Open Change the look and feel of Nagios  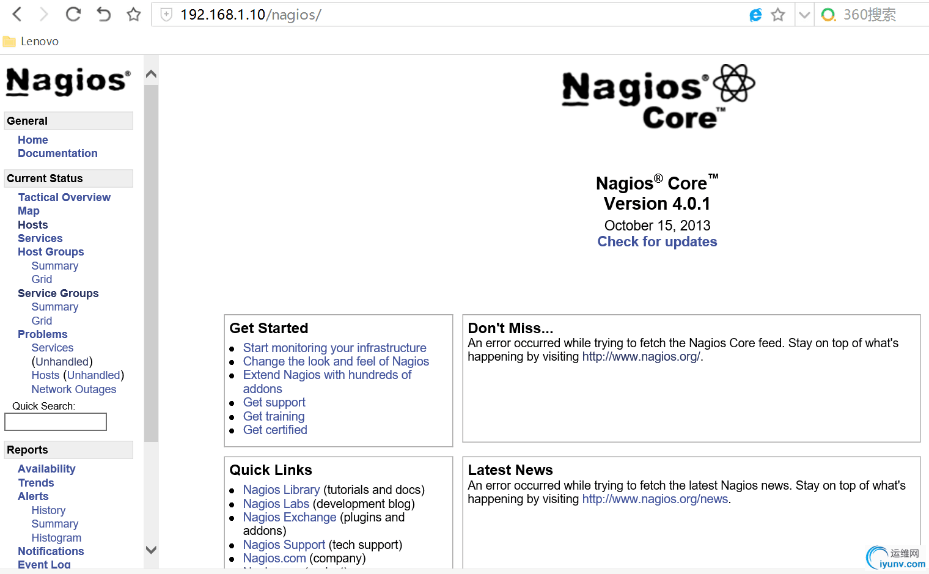tap(336, 361)
